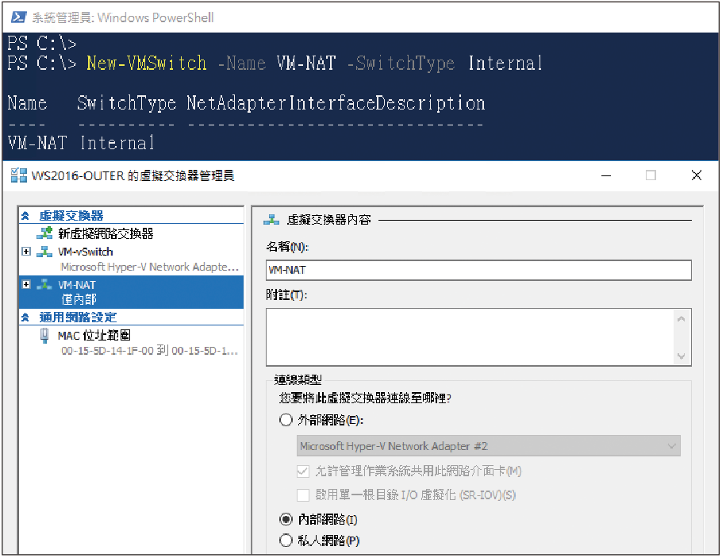722x558 pixels.
Task: Select the 私人網路 radio button
Action: [x=286, y=540]
